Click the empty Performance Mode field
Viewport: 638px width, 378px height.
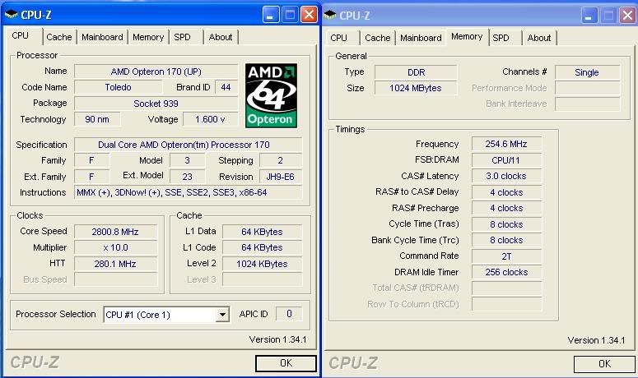(x=587, y=88)
